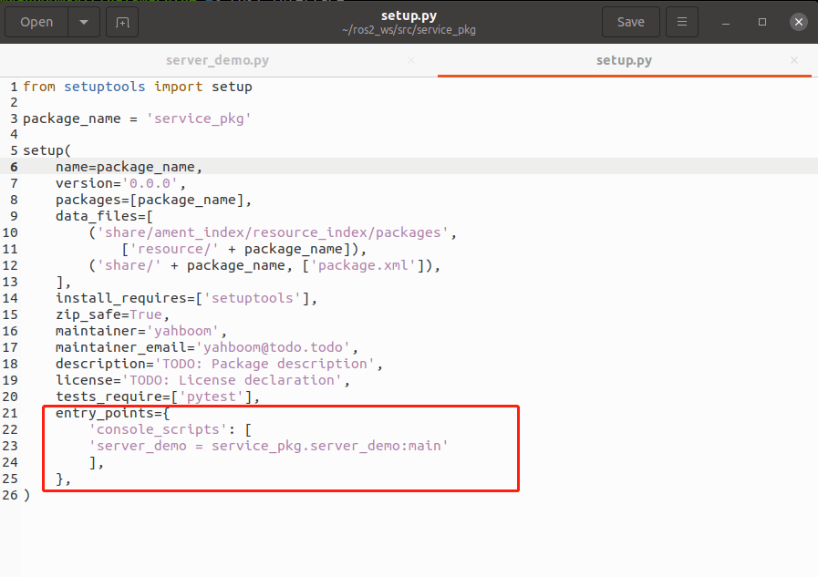Minimize the text editor window
The image size is (818, 577).
[x=724, y=22]
